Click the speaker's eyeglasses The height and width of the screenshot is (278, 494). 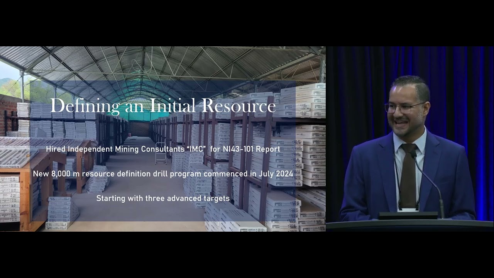(x=403, y=107)
